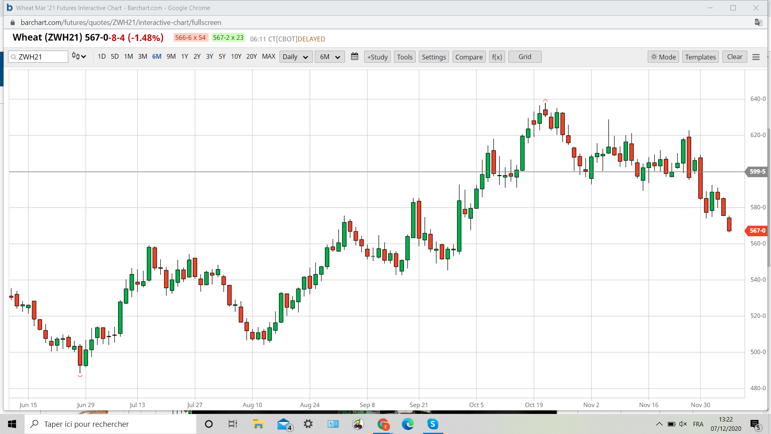
Task: Open the Tools menu
Action: 404,57
